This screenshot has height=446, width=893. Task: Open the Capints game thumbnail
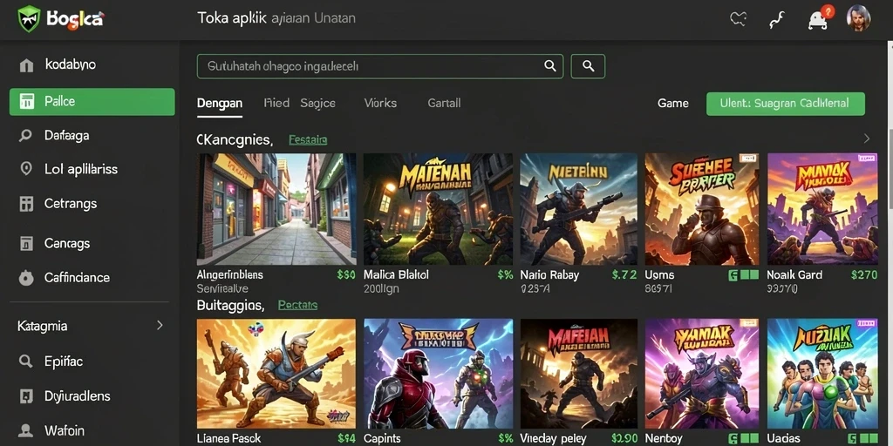(x=438, y=373)
